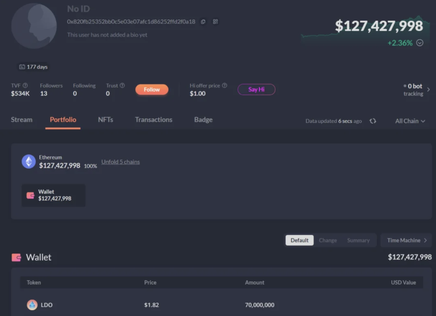
Task: Select the Default view toggle
Action: pyautogui.click(x=299, y=240)
